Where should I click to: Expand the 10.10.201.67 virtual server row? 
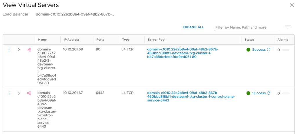(19, 93)
